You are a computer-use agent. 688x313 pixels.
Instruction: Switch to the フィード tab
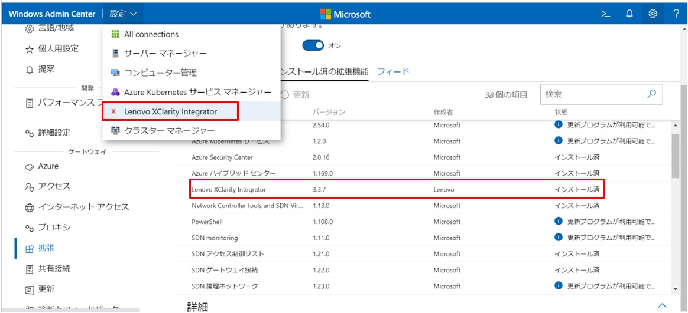point(393,71)
